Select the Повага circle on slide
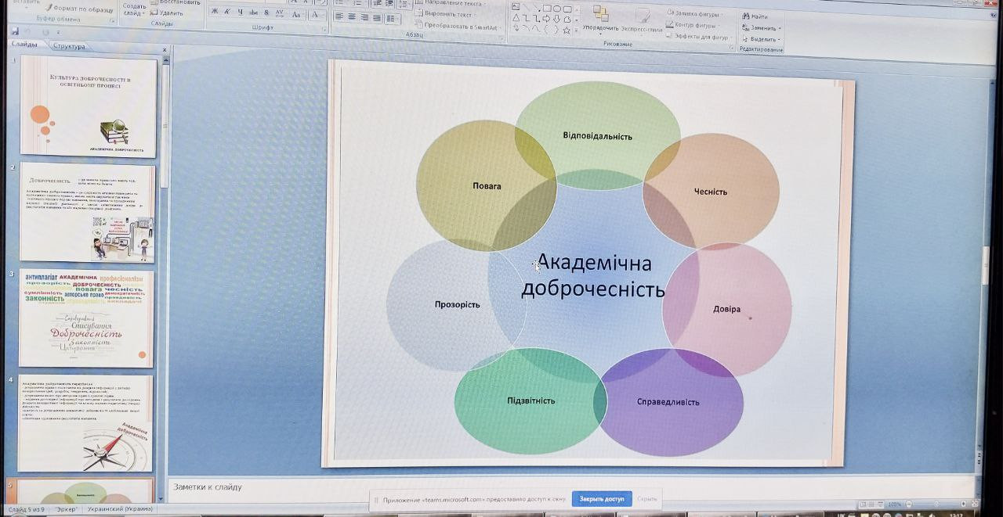 coord(486,185)
